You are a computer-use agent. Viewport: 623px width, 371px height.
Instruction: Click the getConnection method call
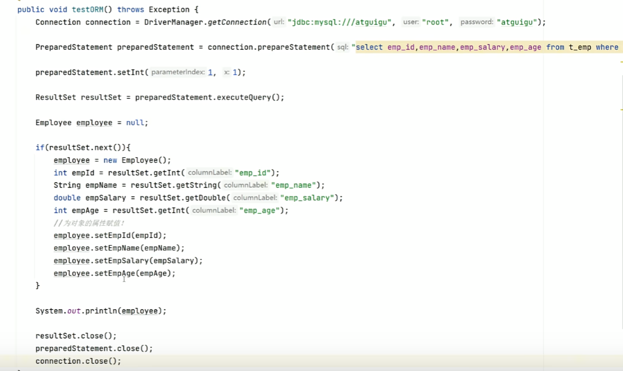click(237, 23)
